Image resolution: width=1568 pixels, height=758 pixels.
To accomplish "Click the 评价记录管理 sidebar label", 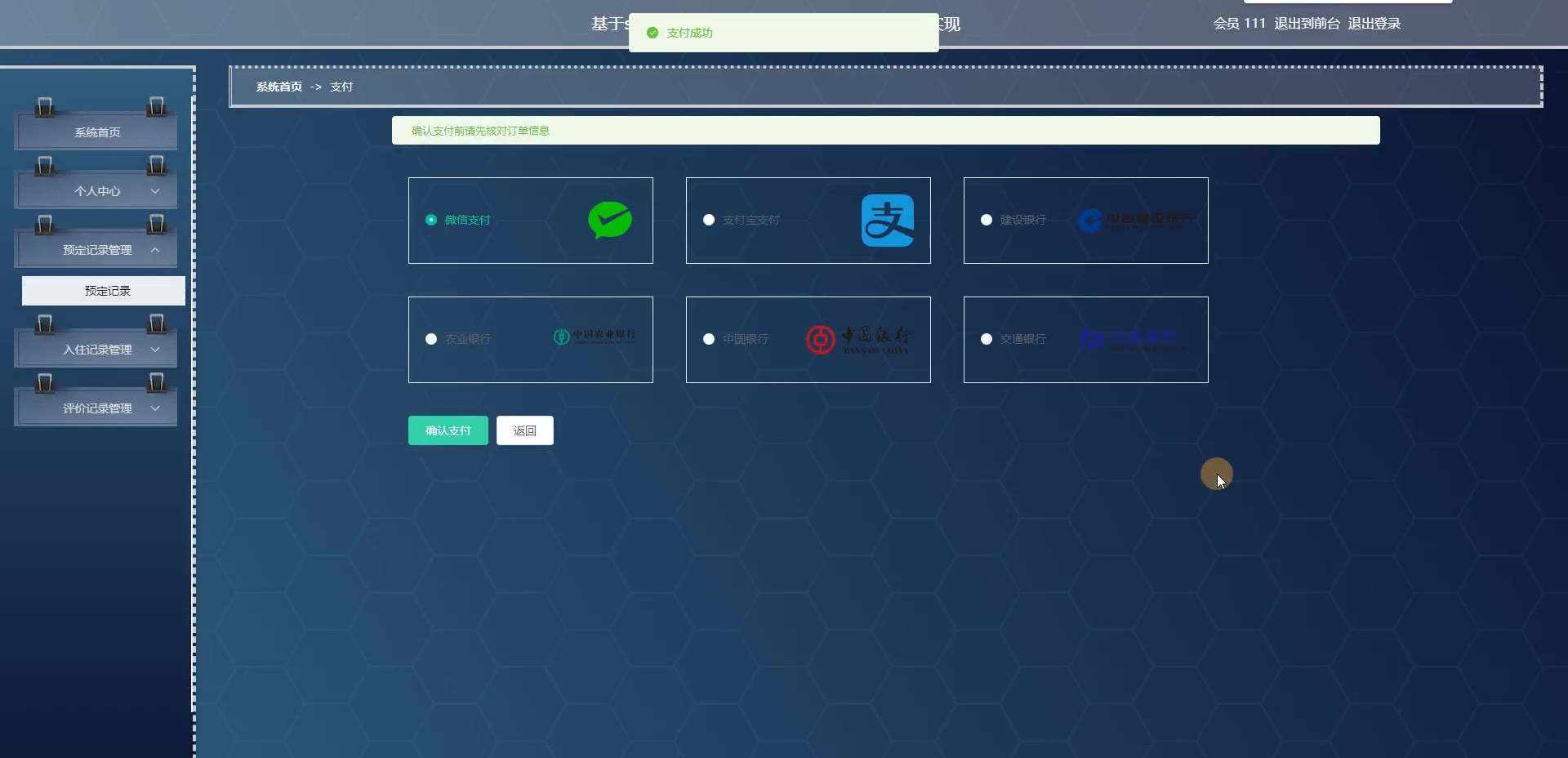I will [97, 408].
